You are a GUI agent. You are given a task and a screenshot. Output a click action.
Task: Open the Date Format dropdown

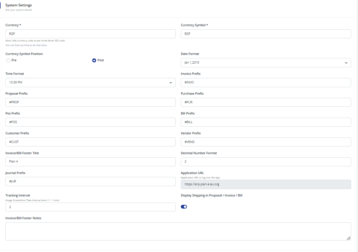266,63
